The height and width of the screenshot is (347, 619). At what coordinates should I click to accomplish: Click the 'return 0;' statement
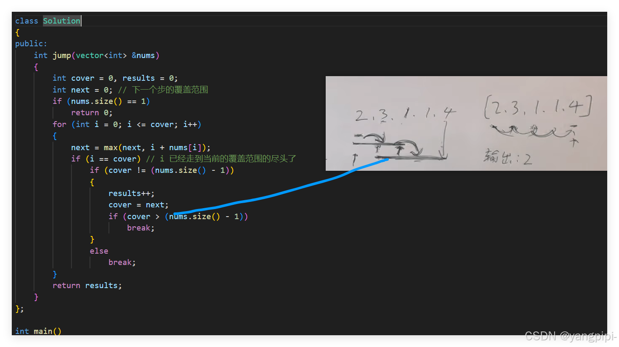click(x=92, y=113)
